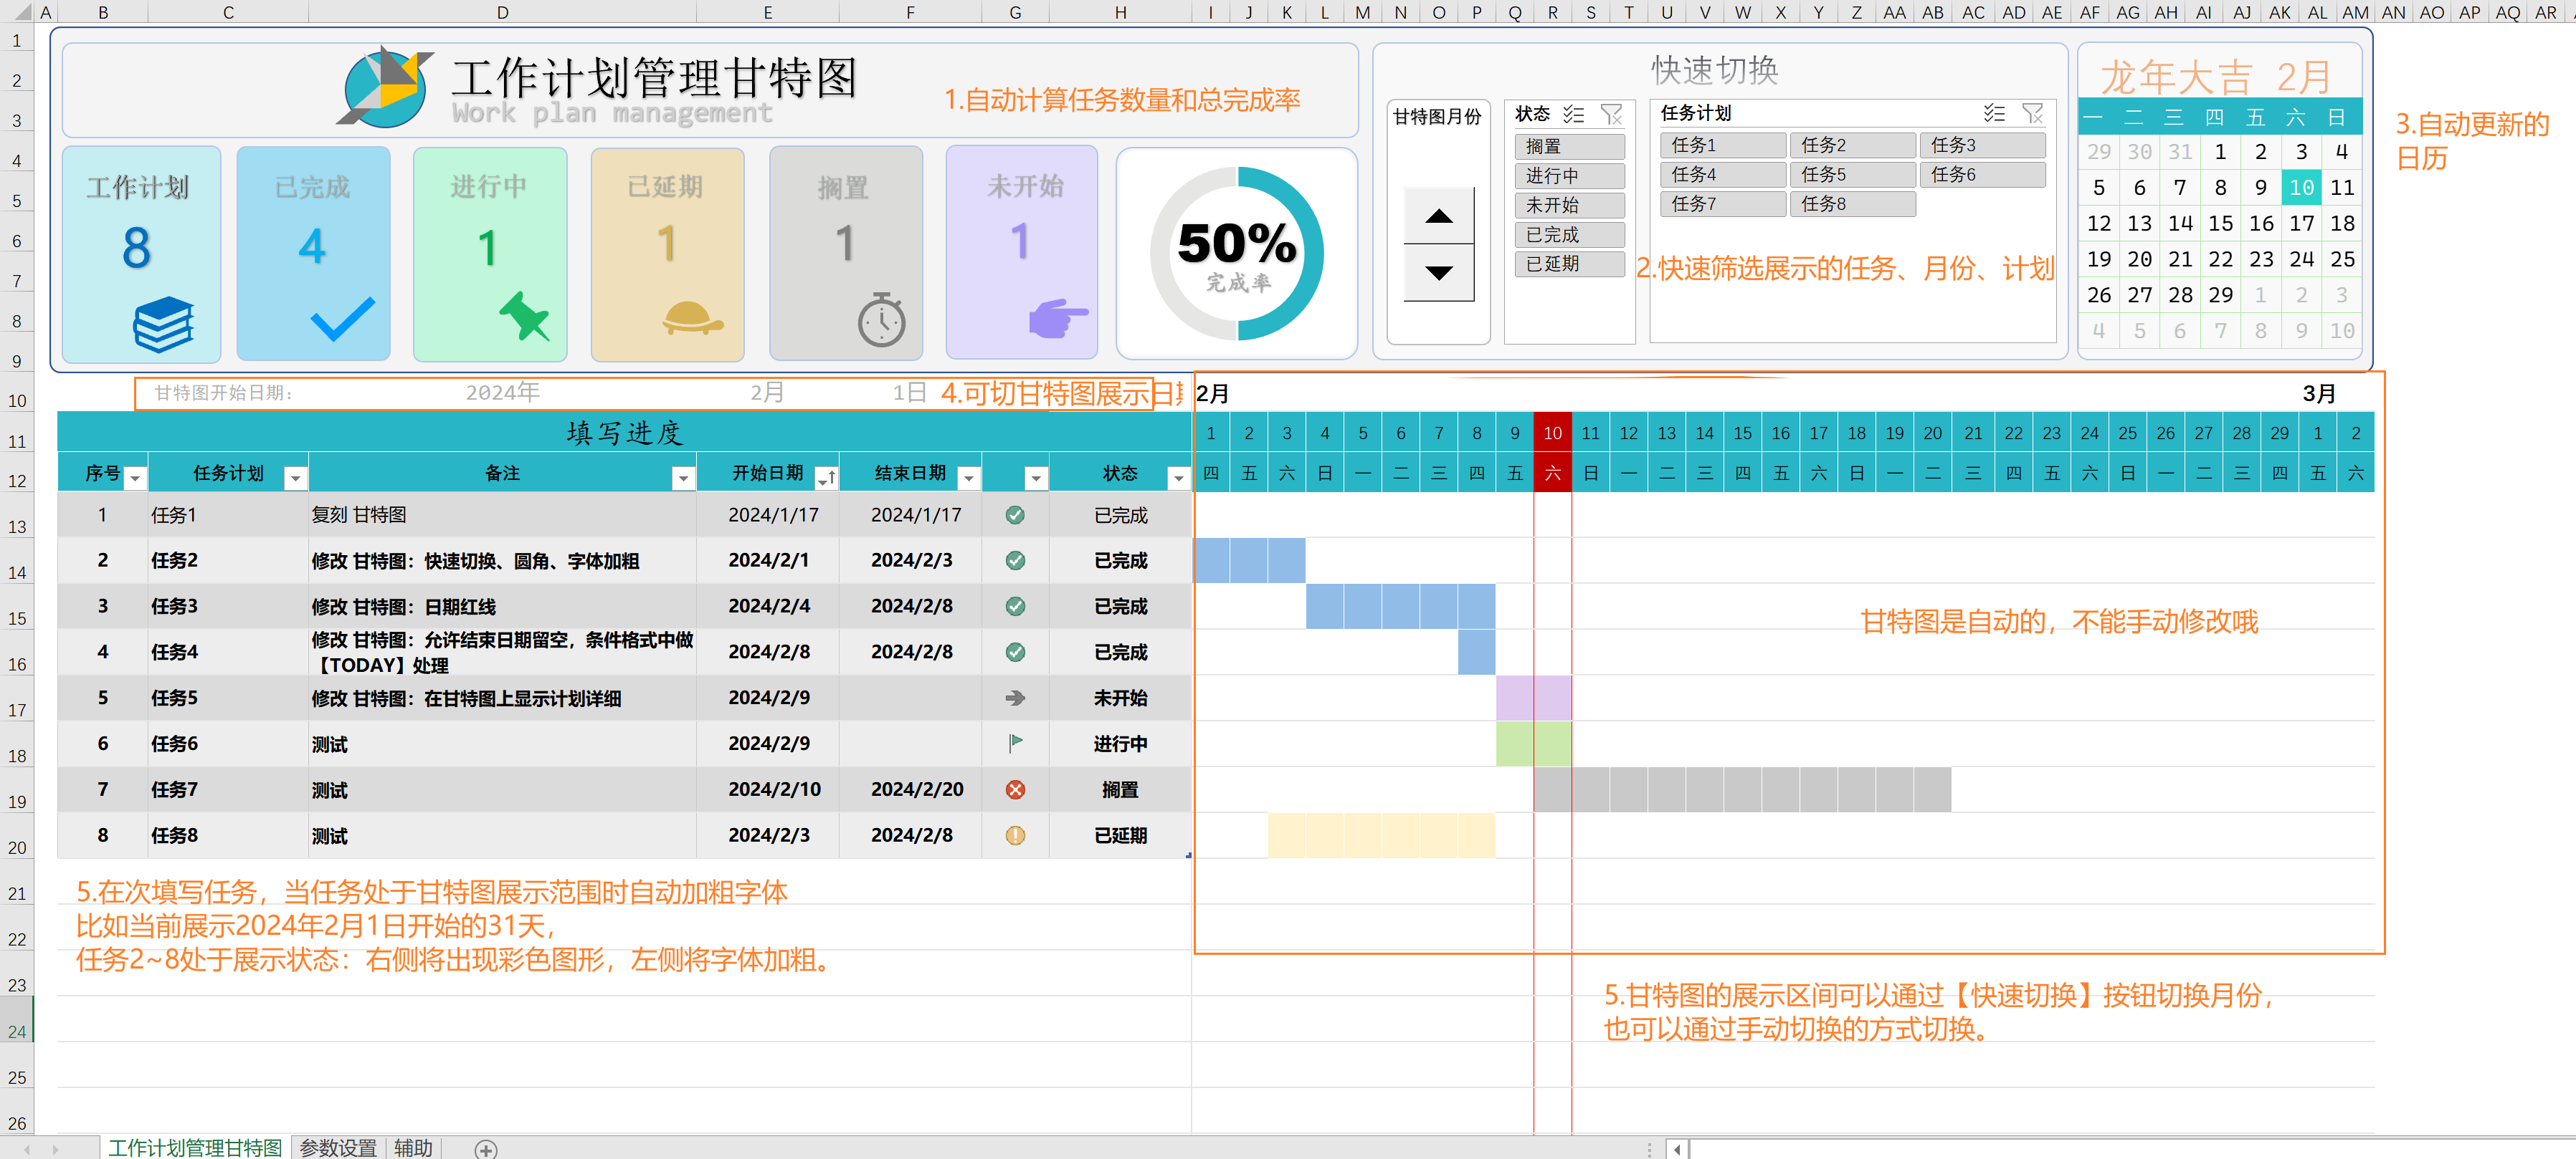Click the add new sheet plus icon
The image size is (2576, 1159).
click(486, 1149)
